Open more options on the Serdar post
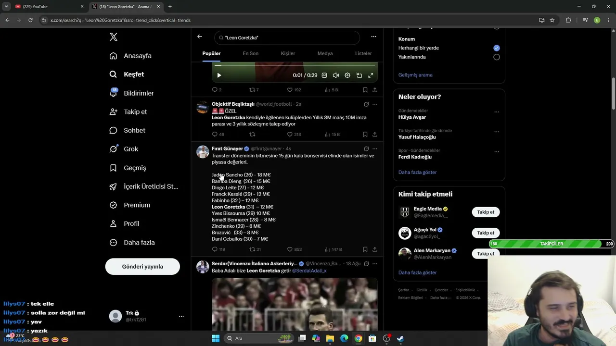The image size is (616, 346). [x=375, y=264]
